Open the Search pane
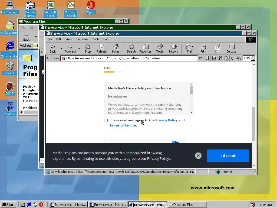The height and width of the screenshot is (208, 277). point(131,48)
